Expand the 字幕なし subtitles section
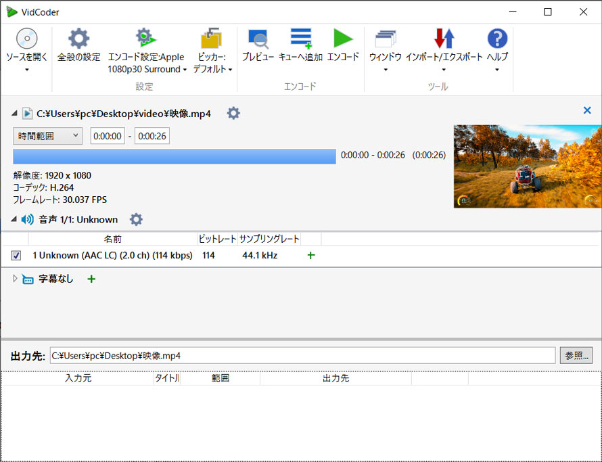This screenshot has width=602, height=462. click(x=15, y=279)
